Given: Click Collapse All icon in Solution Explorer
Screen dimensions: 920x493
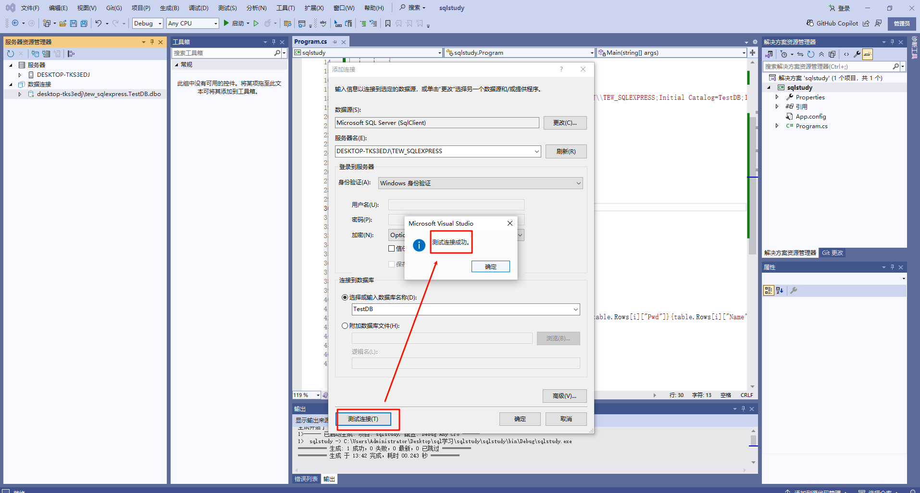Looking at the screenshot, I should click(x=821, y=54).
